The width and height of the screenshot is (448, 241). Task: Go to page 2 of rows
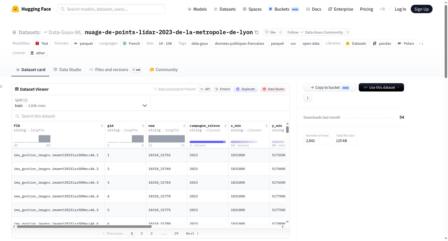click(142, 233)
